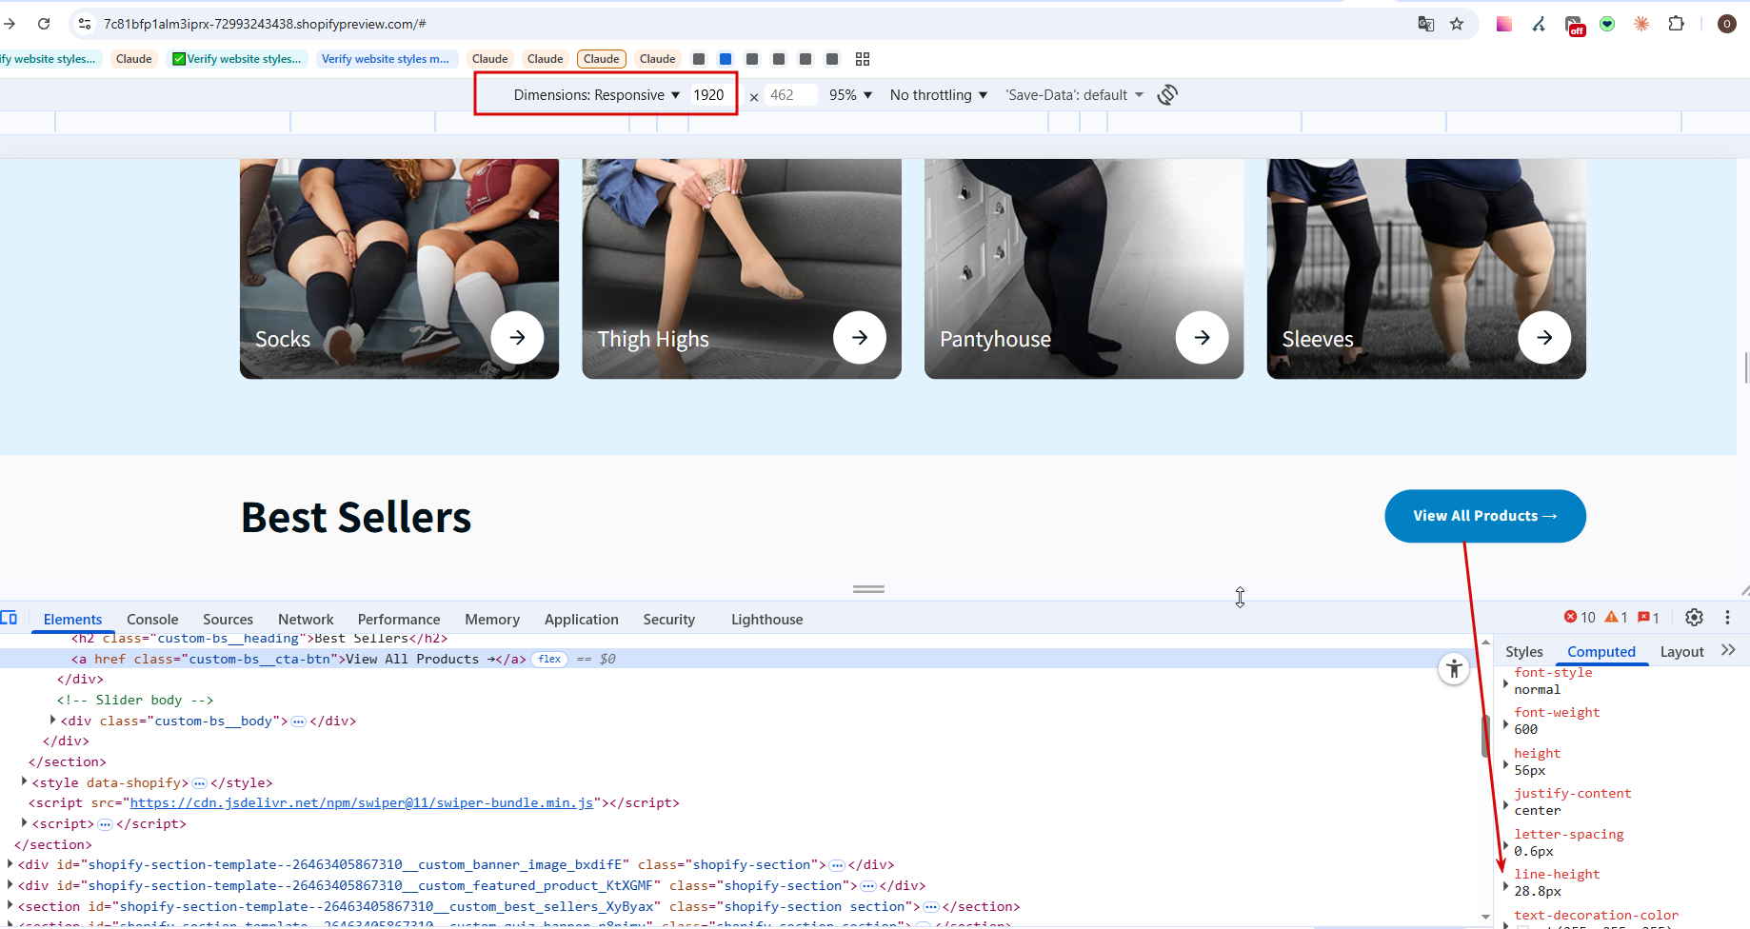Screen dimensions: 1750x929
Task: Click the address bar URL
Action: (265, 24)
